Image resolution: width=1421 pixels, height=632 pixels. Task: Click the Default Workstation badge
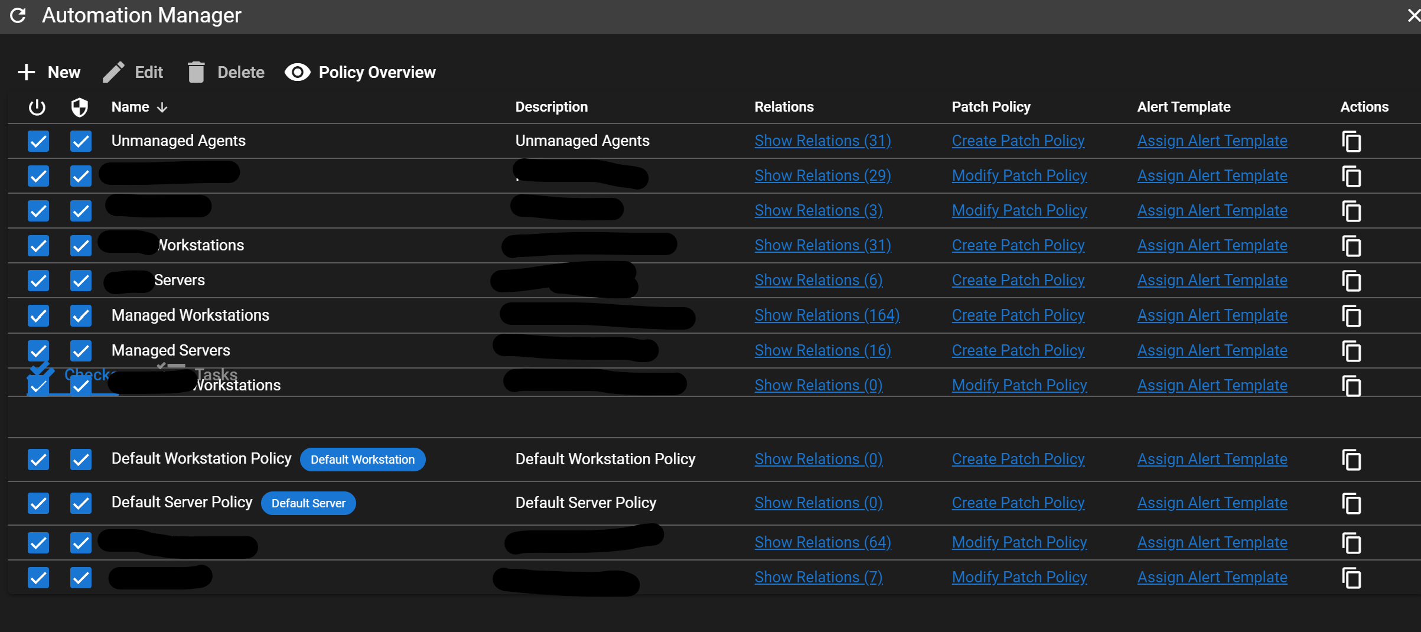[x=362, y=459]
